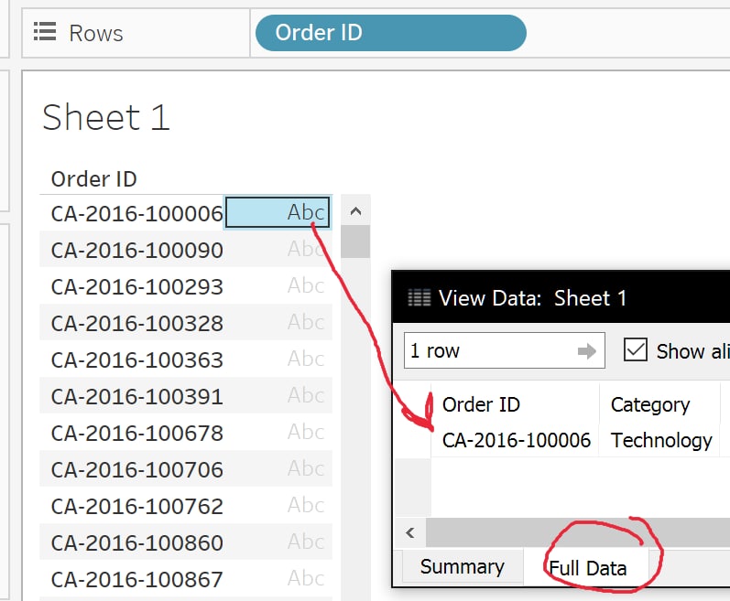Select row label CA-2016-100090
This screenshot has height=601, width=730.
coord(136,251)
